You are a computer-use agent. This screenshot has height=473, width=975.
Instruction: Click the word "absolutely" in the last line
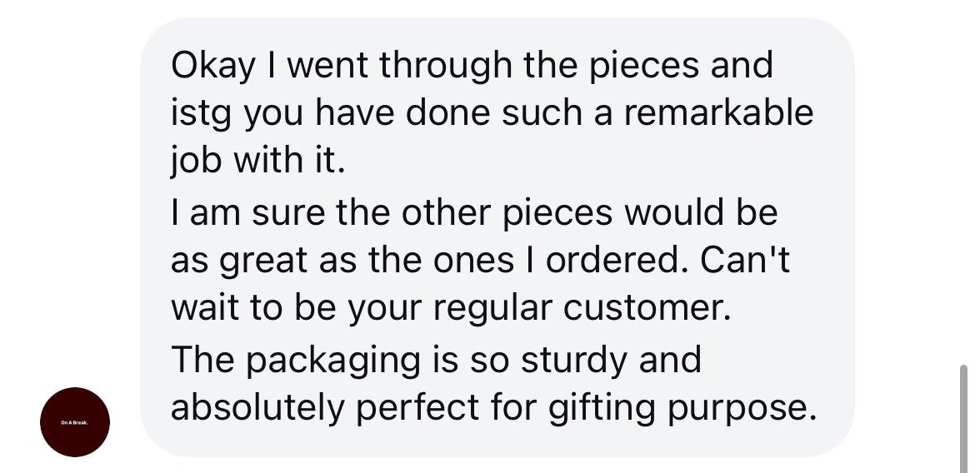click(257, 408)
